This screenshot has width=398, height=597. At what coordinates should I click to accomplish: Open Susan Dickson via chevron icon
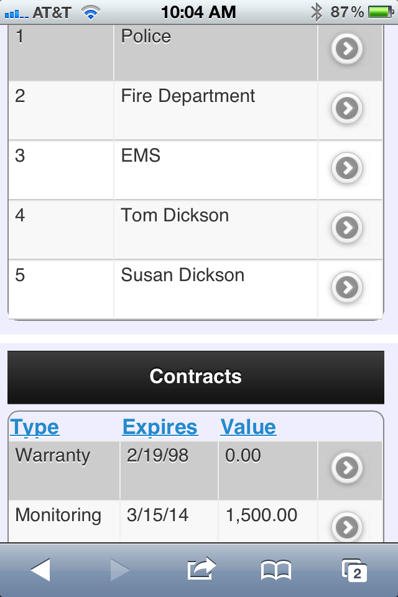point(346,287)
